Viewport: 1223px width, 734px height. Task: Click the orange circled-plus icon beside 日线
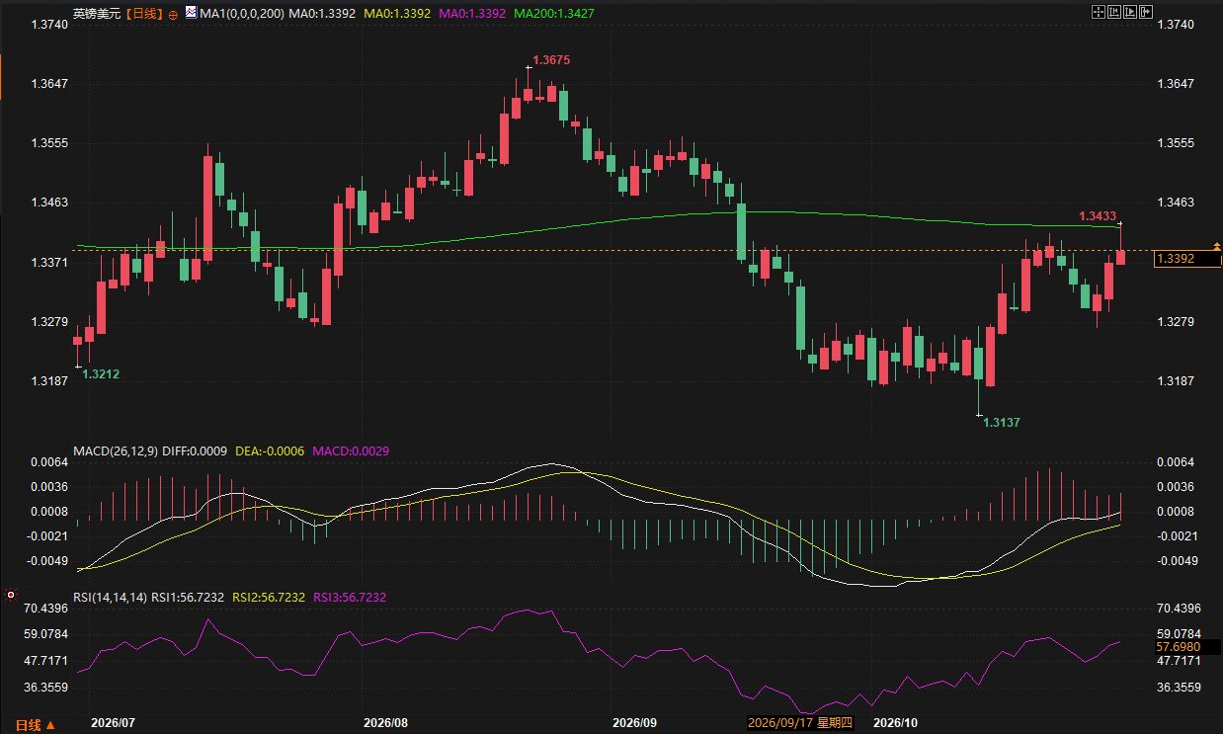click(x=174, y=15)
